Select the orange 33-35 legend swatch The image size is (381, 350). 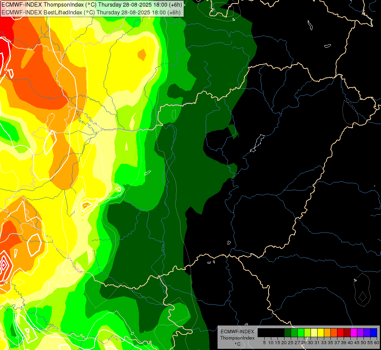327,332
